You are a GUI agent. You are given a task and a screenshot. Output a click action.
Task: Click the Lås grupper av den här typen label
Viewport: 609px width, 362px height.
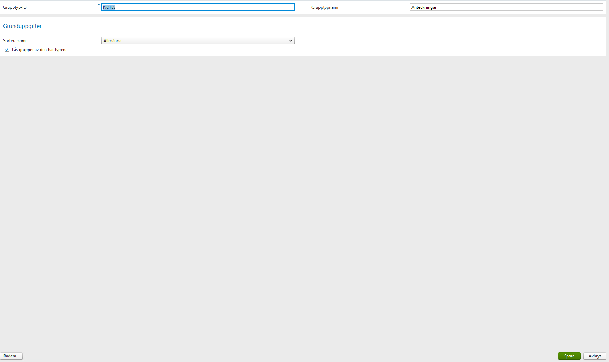38,49
